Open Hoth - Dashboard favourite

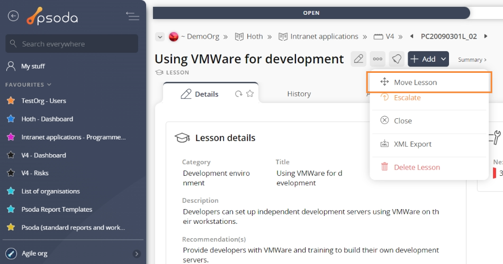[x=47, y=119]
